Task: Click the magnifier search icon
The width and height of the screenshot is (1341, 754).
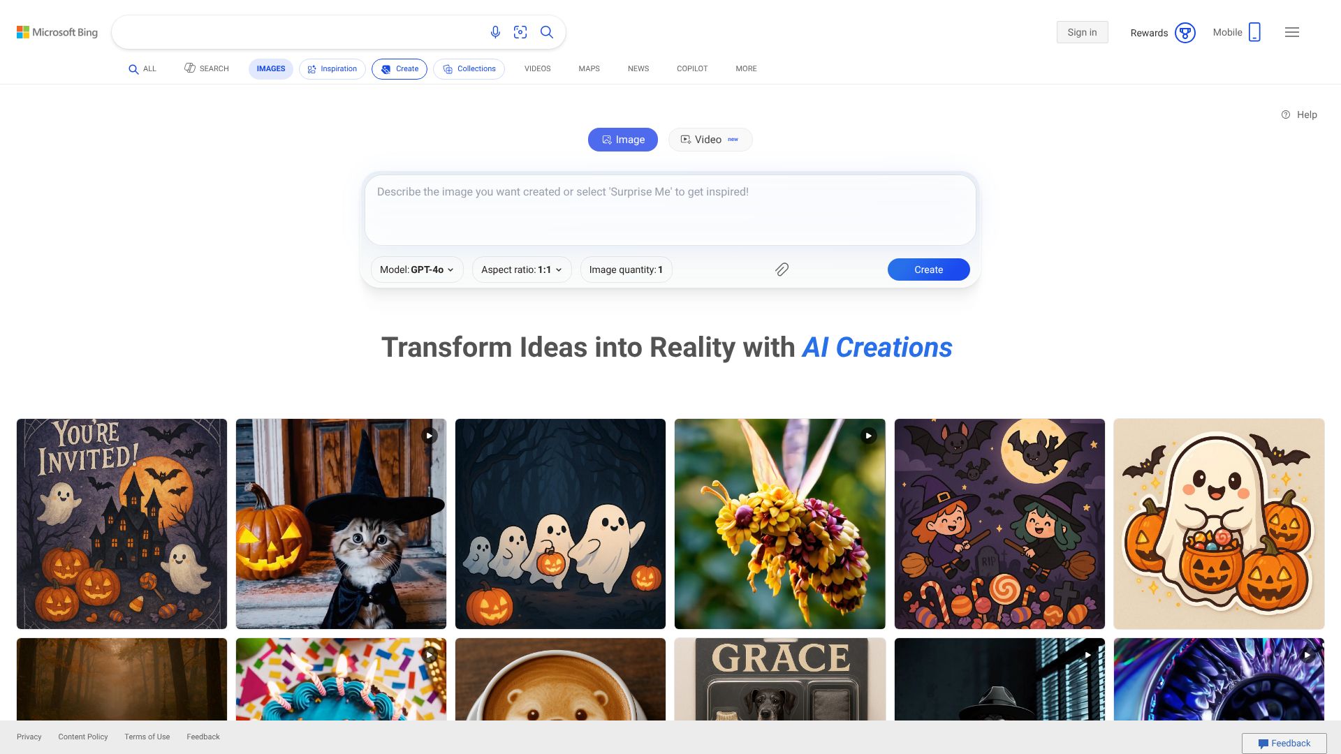Action: point(547,32)
